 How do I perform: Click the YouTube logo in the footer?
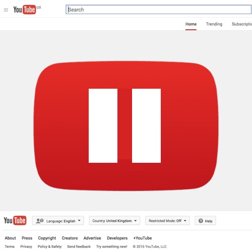[15, 220]
